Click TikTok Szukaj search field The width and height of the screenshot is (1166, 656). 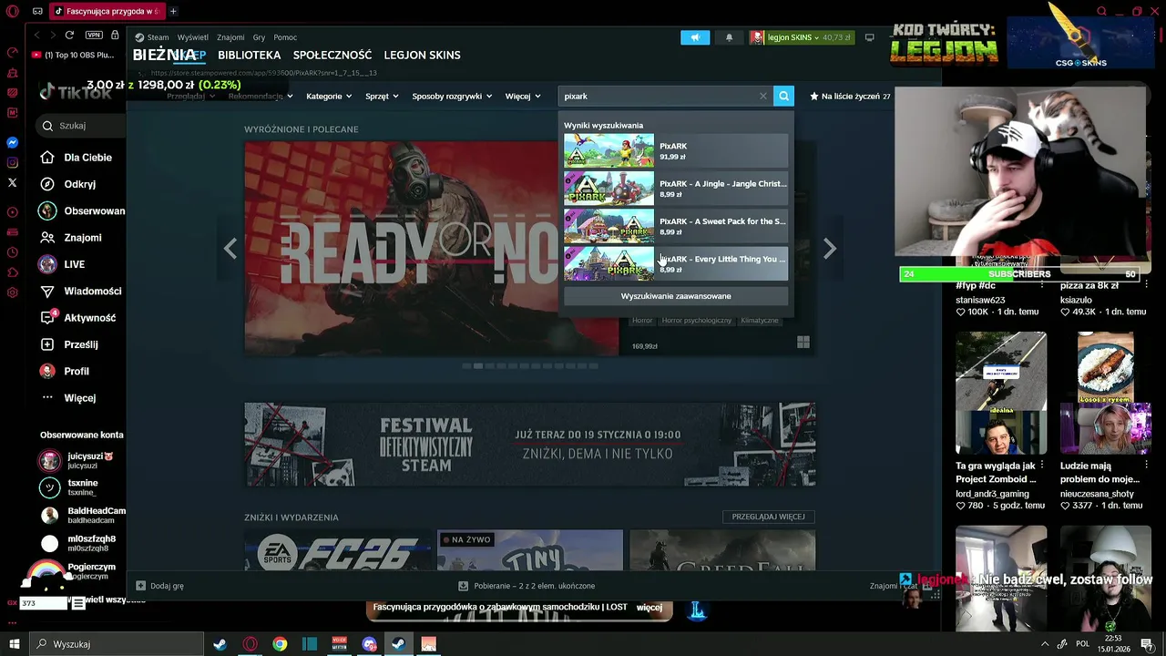point(80,126)
